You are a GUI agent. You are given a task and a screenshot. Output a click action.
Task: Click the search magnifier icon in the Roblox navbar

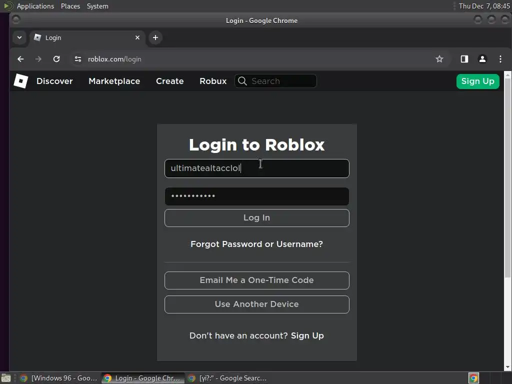[x=242, y=81]
